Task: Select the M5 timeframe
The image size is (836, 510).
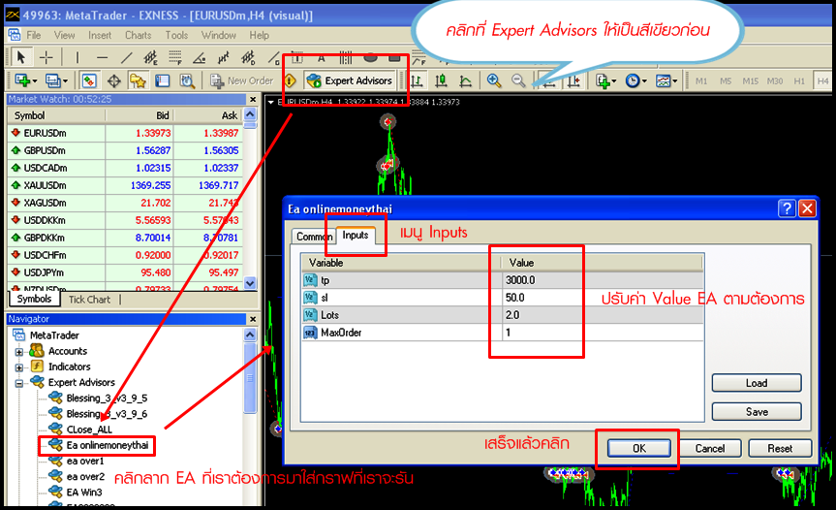Action: tap(726, 81)
